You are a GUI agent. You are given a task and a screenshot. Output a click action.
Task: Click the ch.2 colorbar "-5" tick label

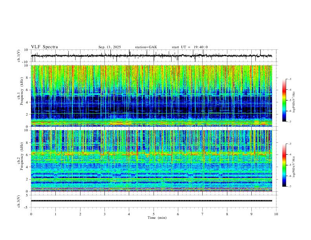pos(290,165)
